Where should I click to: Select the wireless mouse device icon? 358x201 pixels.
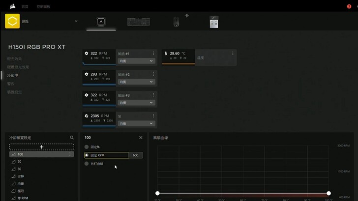pyautogui.click(x=176, y=22)
